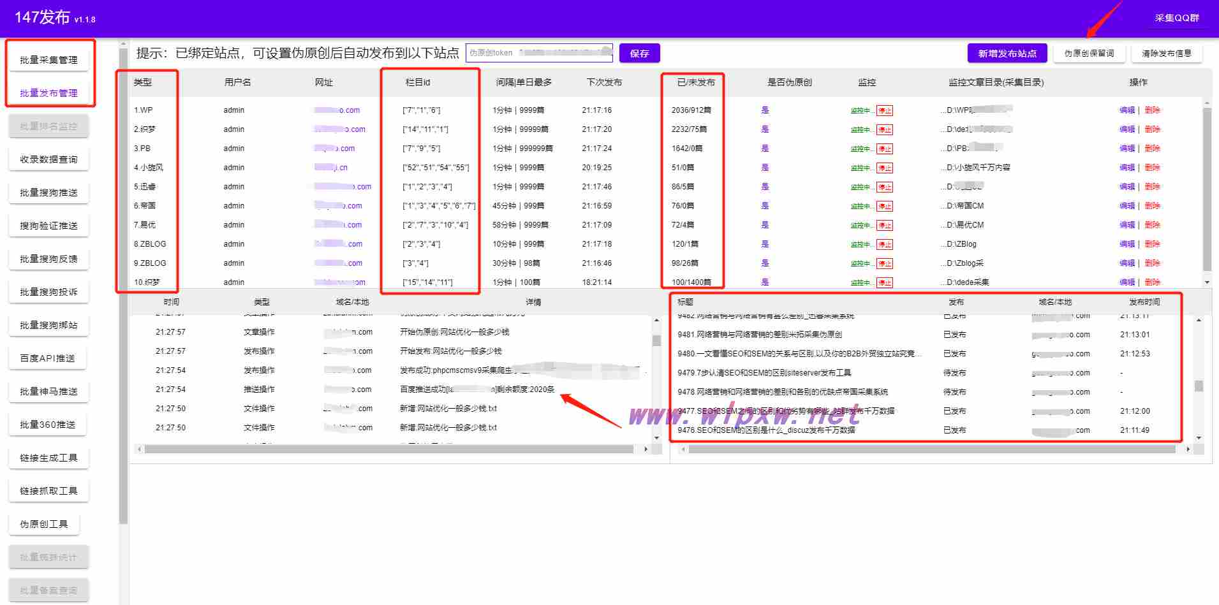The height and width of the screenshot is (605, 1219).
Task: Delete the 3.PB site entry
Action: [1152, 149]
